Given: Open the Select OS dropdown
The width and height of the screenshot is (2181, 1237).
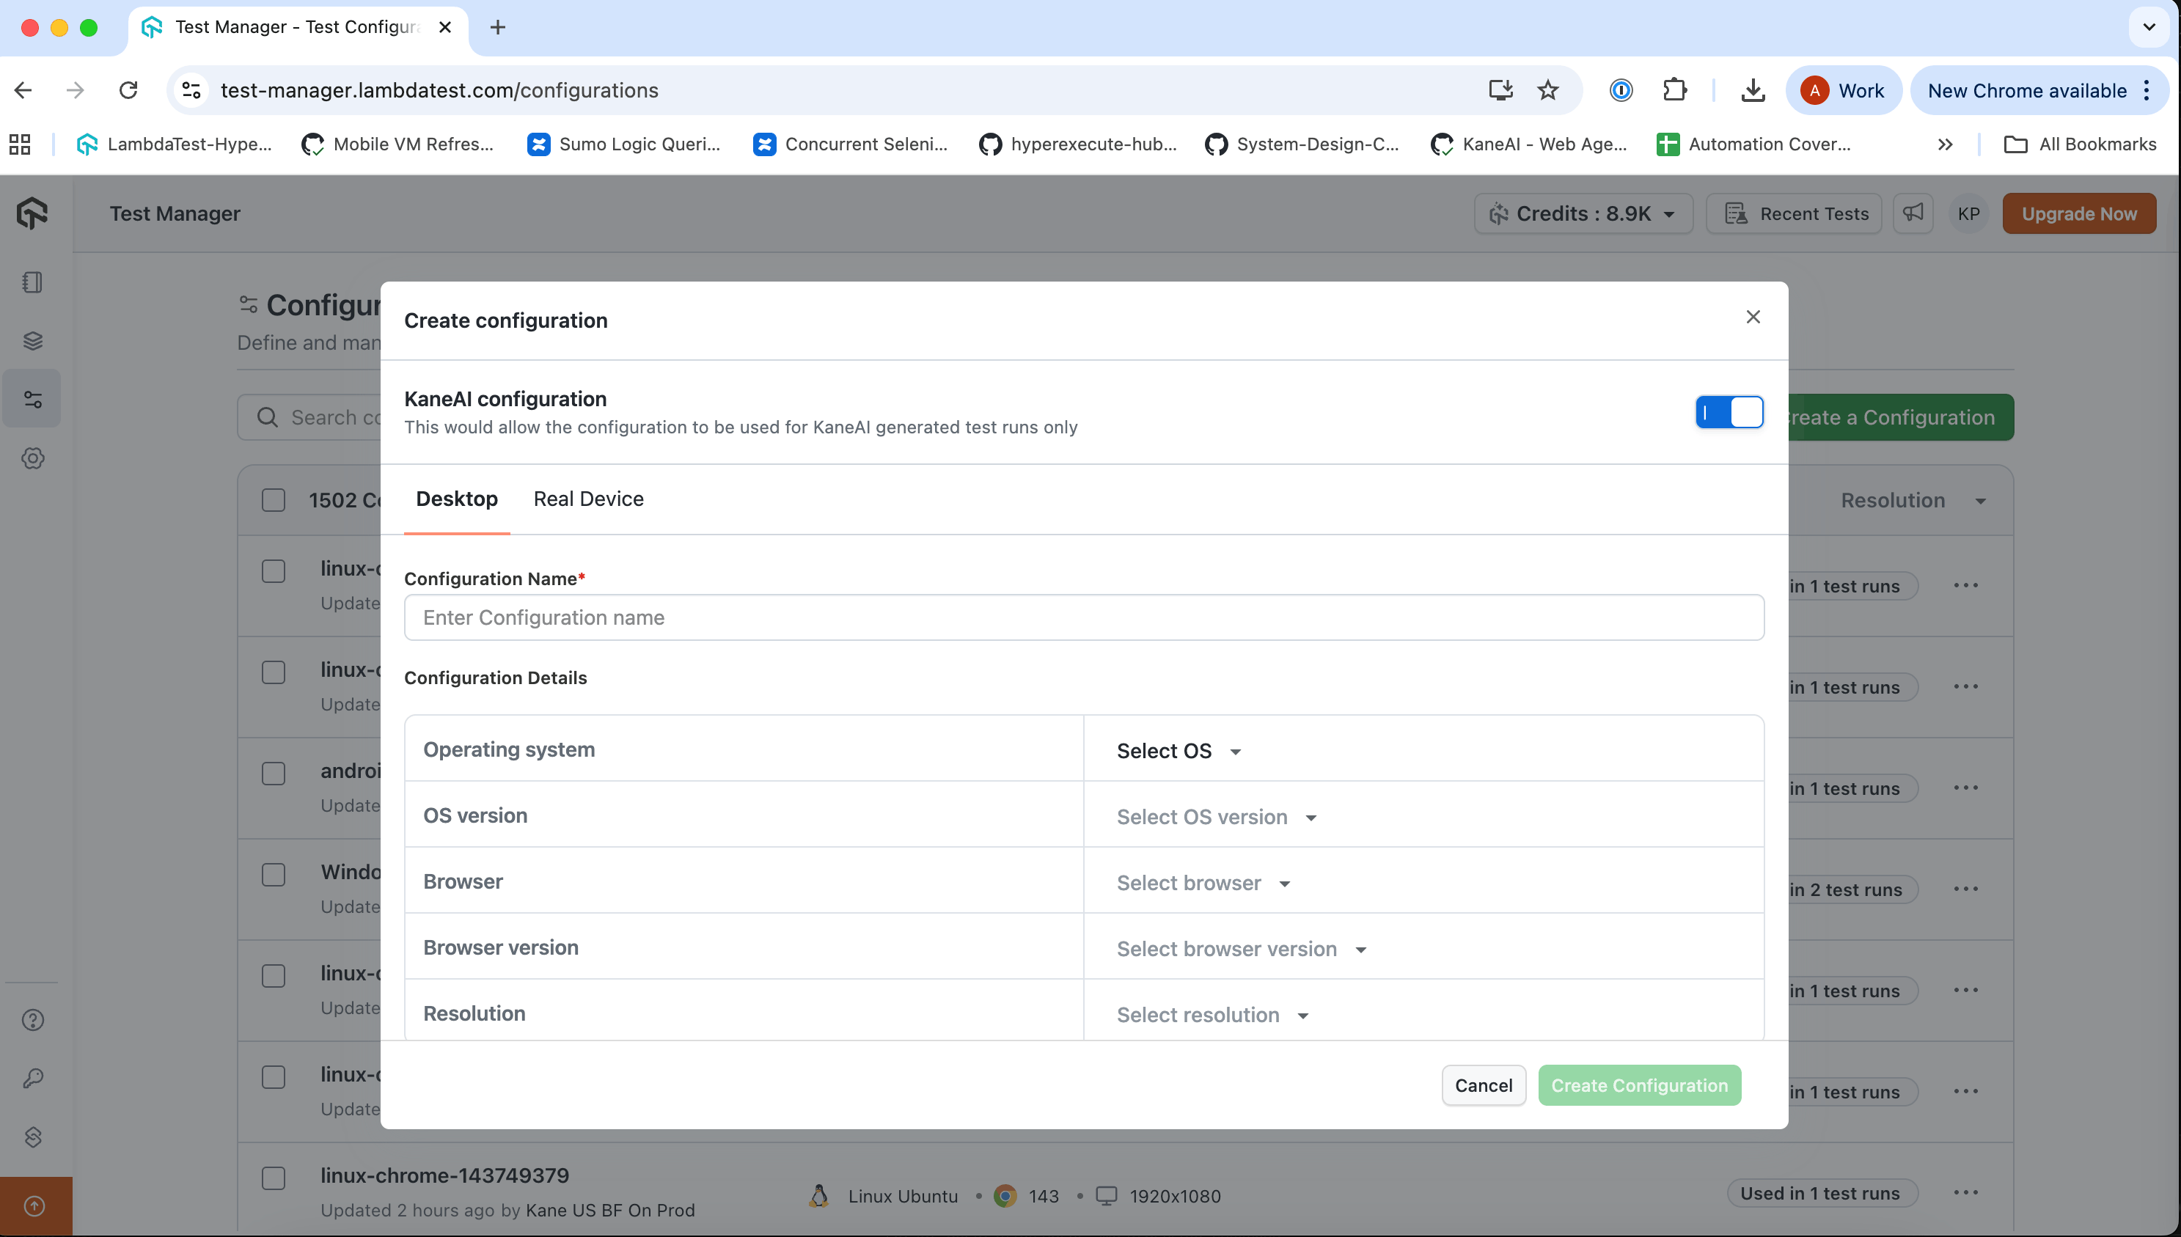Looking at the screenshot, I should (x=1178, y=750).
